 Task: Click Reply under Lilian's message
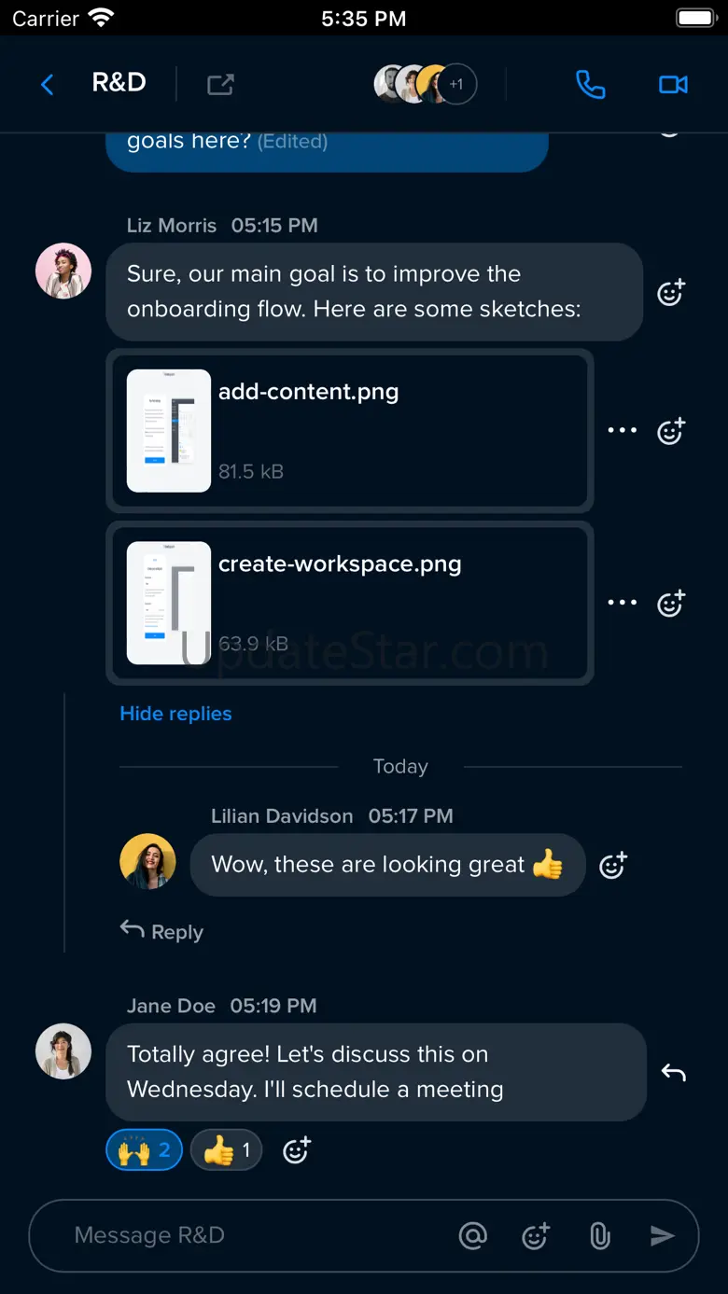[161, 931]
